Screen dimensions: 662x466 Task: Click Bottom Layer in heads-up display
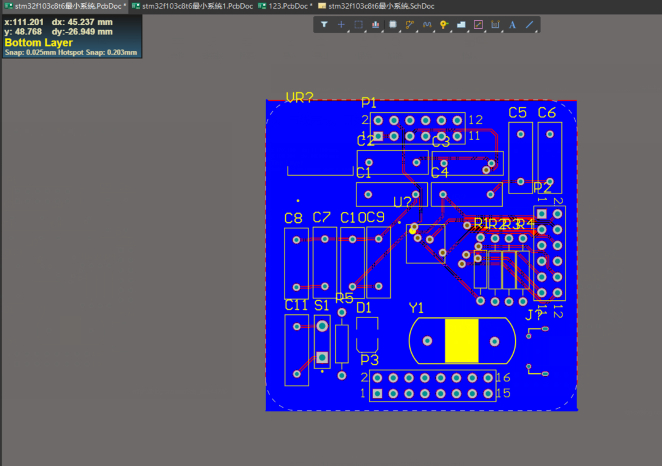pyautogui.click(x=39, y=43)
